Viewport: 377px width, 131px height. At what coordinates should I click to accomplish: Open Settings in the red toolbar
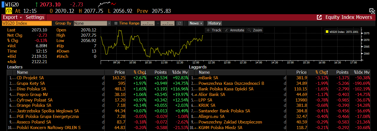[35, 17]
